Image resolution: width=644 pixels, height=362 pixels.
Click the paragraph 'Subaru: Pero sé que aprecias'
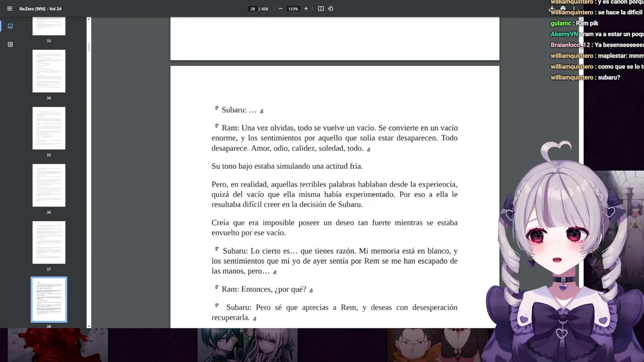pos(335,312)
